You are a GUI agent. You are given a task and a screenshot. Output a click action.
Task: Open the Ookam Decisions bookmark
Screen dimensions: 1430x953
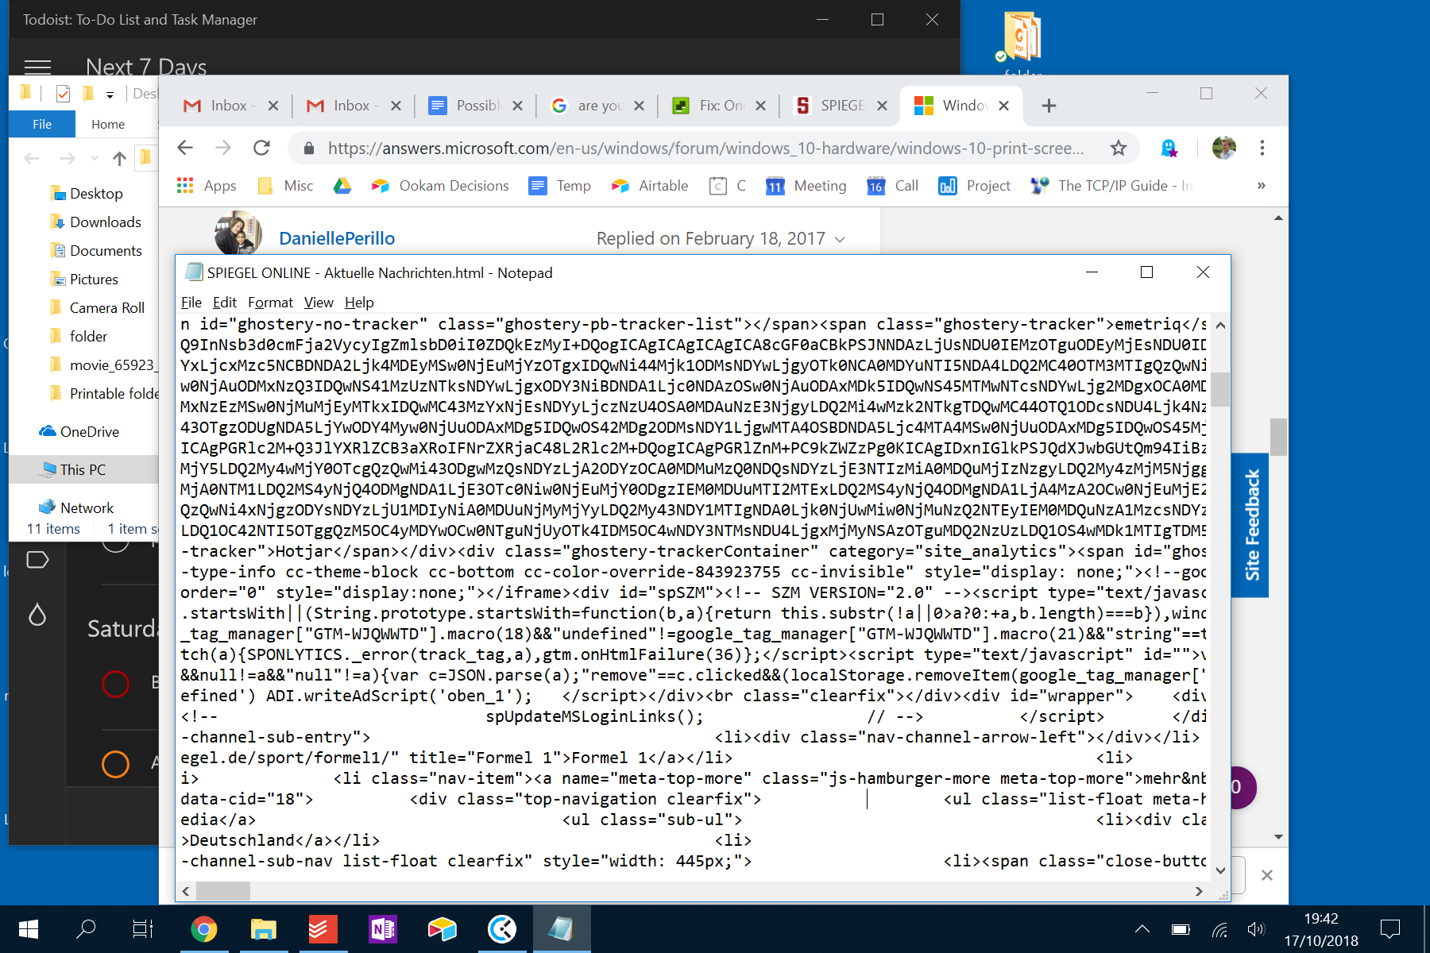[440, 186]
